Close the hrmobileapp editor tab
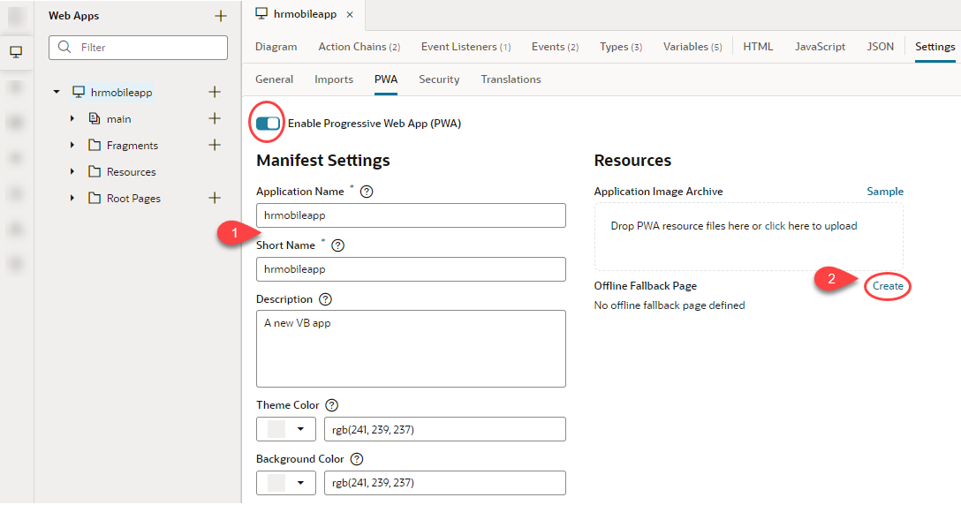This screenshot has height=505, width=961. tap(350, 15)
